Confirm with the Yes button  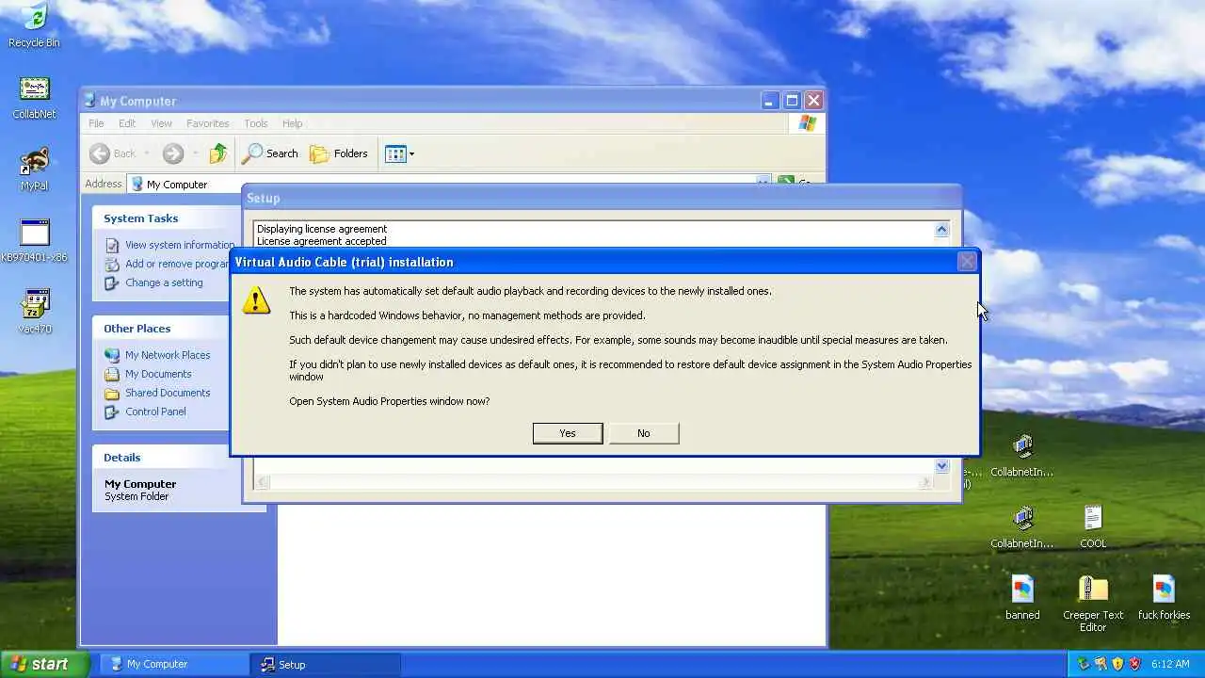tap(568, 433)
